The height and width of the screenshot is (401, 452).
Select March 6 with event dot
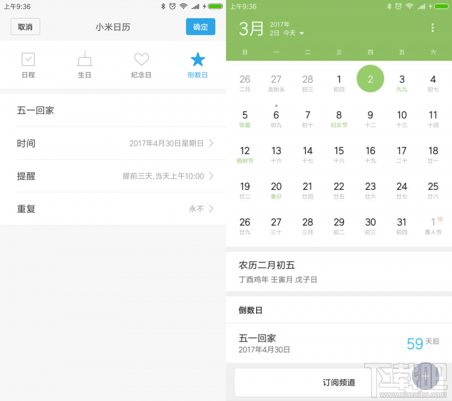[276, 117]
